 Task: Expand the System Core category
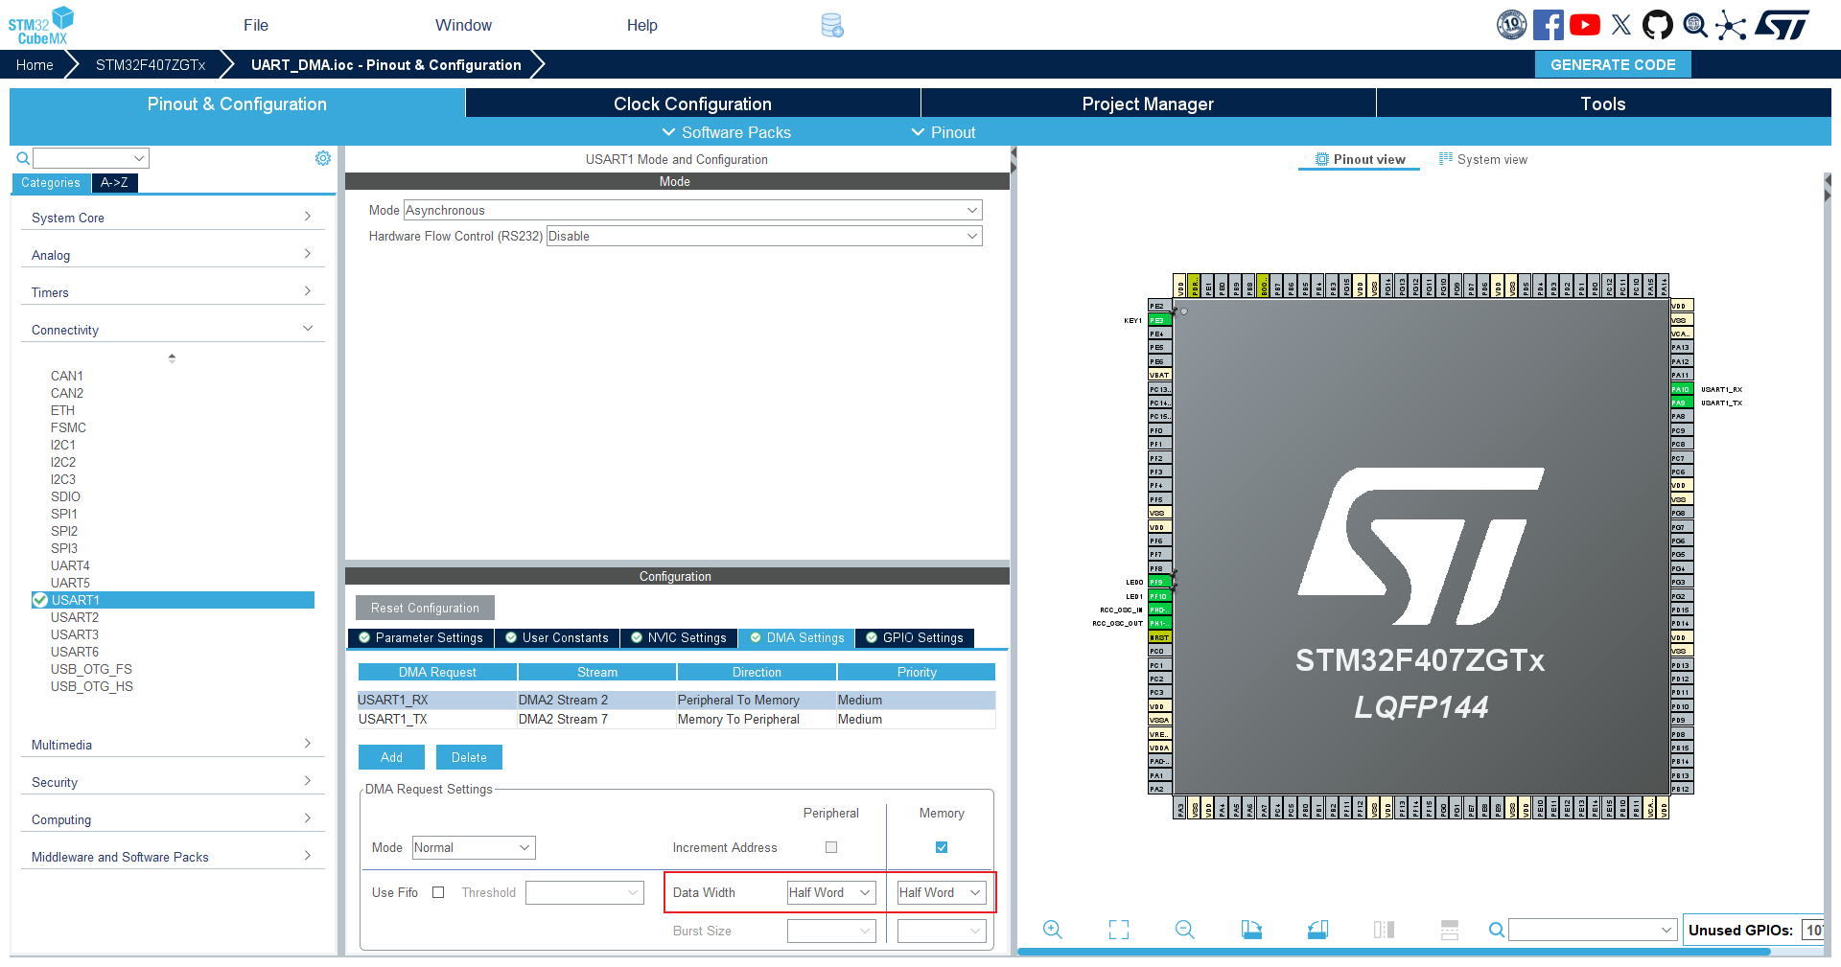(x=173, y=218)
